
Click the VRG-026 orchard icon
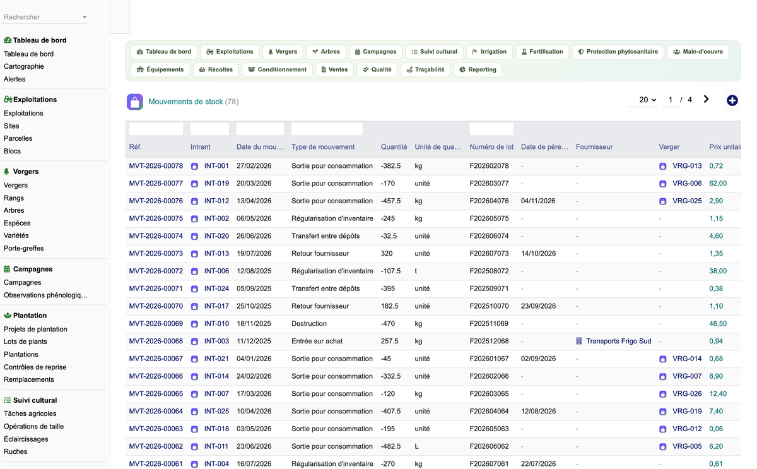pyautogui.click(x=662, y=394)
